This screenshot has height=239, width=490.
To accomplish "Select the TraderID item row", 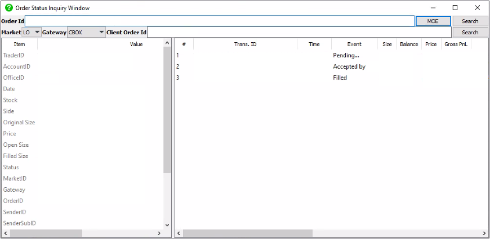I will (x=14, y=55).
